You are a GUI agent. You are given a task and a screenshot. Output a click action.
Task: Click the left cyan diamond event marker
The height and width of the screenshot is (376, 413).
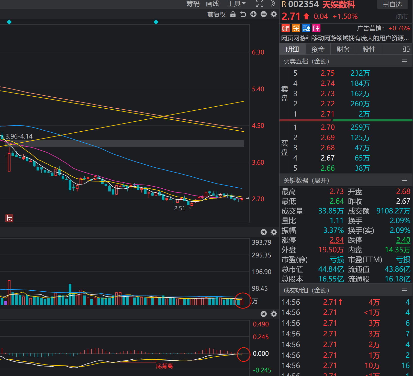(x=9, y=22)
